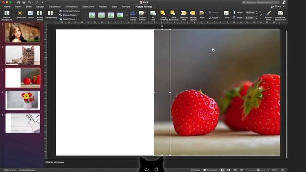
Task: Switch to the Transitions tab
Action: coord(55,7)
